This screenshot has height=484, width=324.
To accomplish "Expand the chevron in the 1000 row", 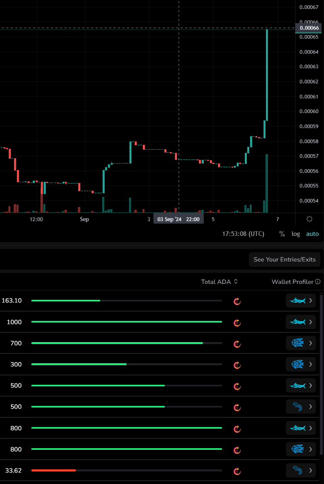I will pyautogui.click(x=311, y=322).
